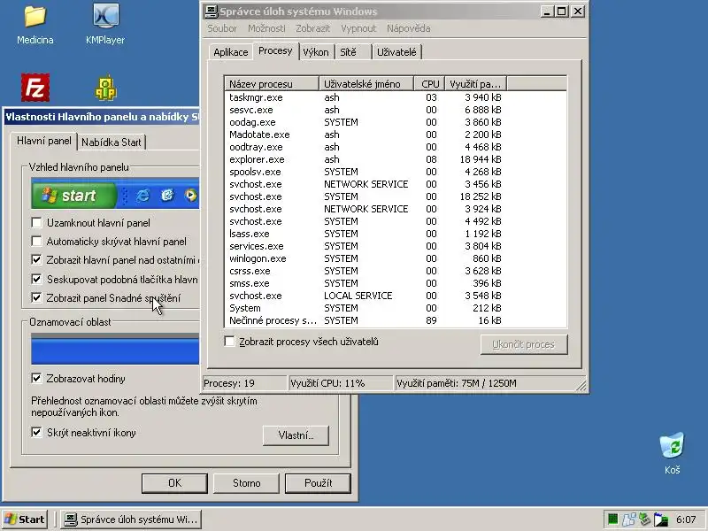Click the Ukončit proces button
Image resolution: width=708 pixels, height=531 pixels.
pyautogui.click(x=524, y=344)
